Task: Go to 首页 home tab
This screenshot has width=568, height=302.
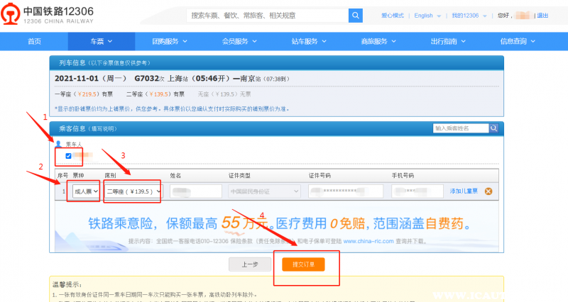Action: pos(34,41)
